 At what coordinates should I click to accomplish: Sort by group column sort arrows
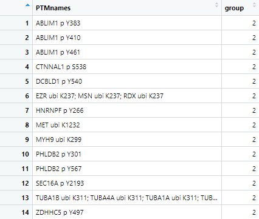(254, 5)
